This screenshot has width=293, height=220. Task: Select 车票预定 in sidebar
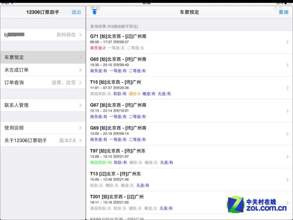(x=43, y=57)
